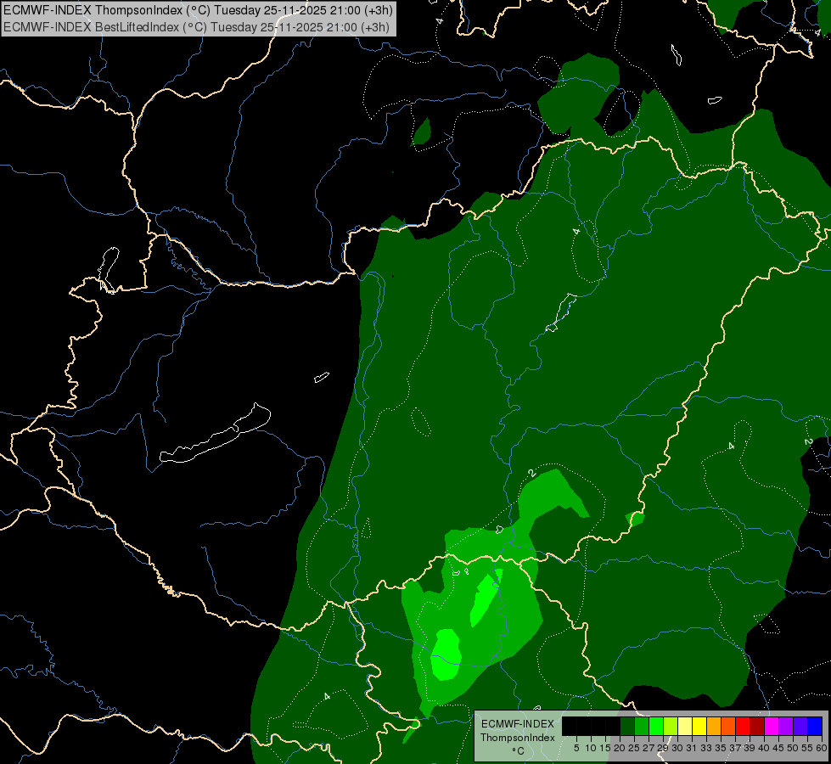Select the pure yellow 31–33 legend swatch
This screenshot has width=831, height=764.
(699, 726)
